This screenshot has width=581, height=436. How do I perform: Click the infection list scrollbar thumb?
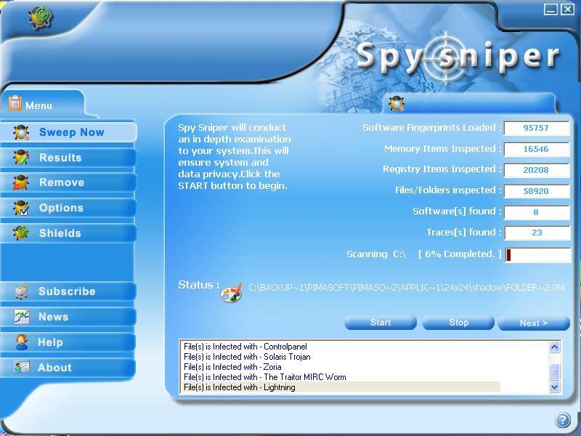[x=554, y=372]
